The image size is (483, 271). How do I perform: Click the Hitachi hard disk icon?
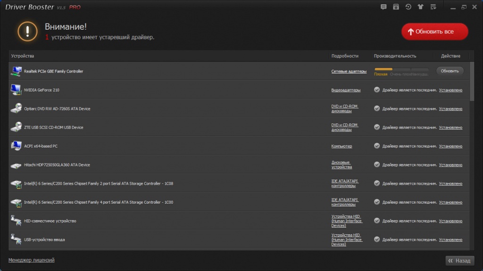pyautogui.click(x=16, y=165)
